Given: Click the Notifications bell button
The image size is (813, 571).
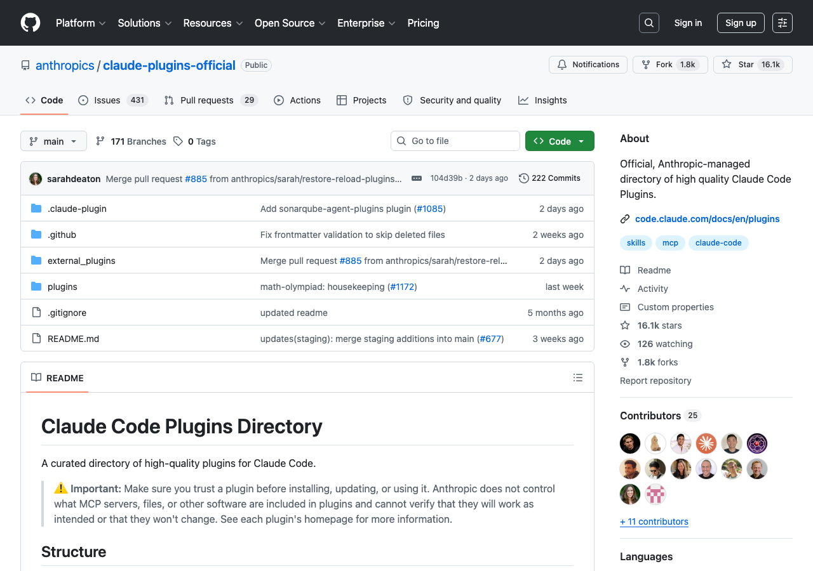Looking at the screenshot, I should coord(588,65).
